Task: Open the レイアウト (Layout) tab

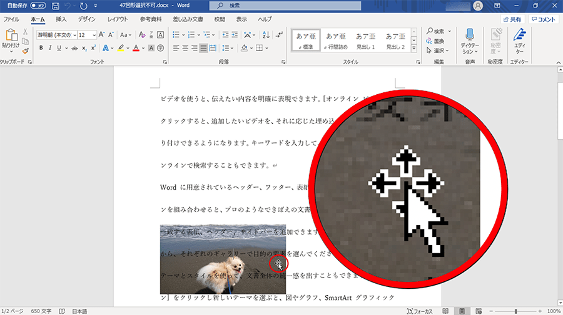Action: pyautogui.click(x=117, y=19)
